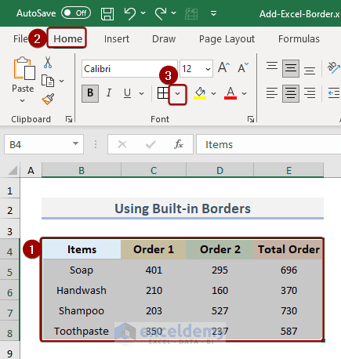Open the Borders dropdown arrow
This screenshot has width=341, height=359.
point(177,94)
